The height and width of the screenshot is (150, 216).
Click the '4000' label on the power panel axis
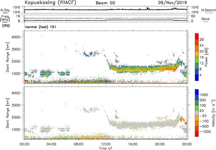click(x=16, y=37)
